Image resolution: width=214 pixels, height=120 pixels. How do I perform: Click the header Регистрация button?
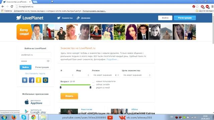pos(185,18)
